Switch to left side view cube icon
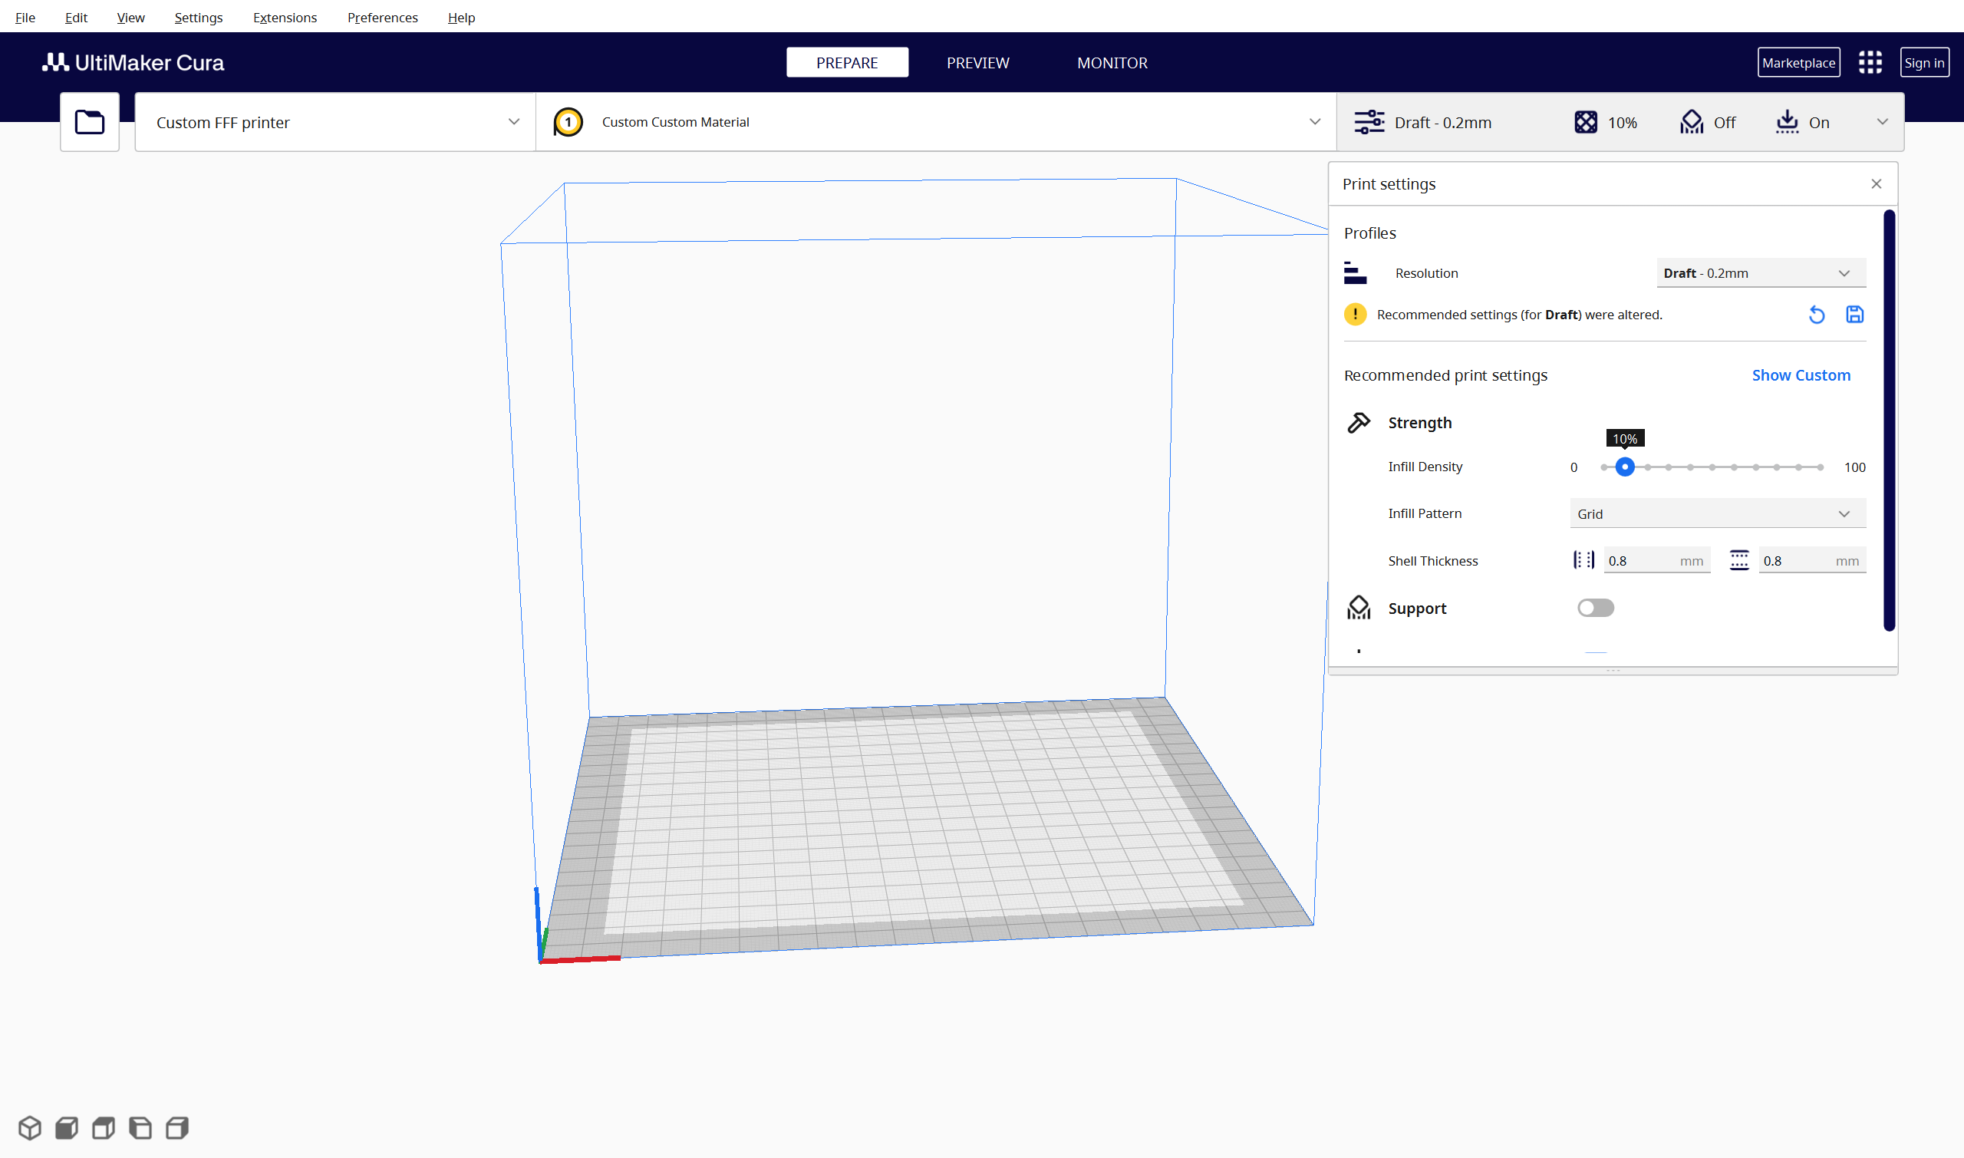This screenshot has height=1158, width=1964. coord(140,1127)
